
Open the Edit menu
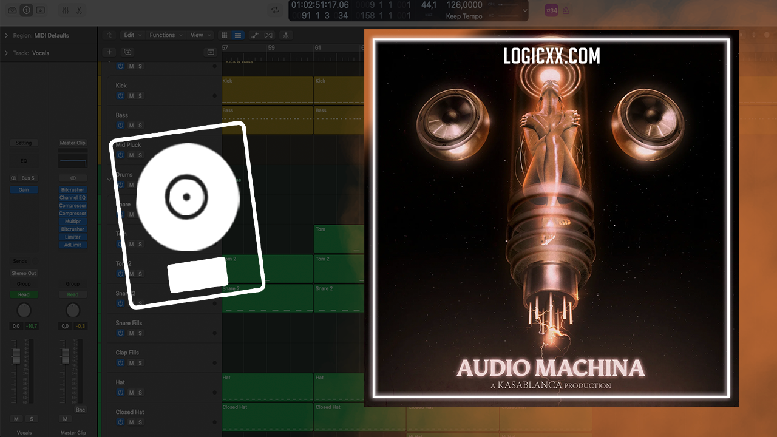click(132, 35)
